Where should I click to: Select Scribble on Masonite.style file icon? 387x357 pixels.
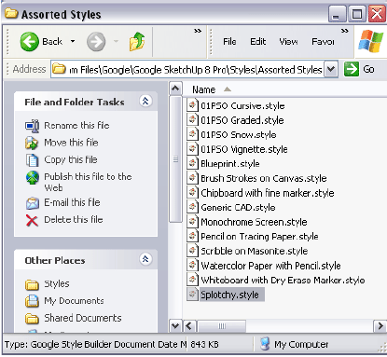[x=192, y=251]
